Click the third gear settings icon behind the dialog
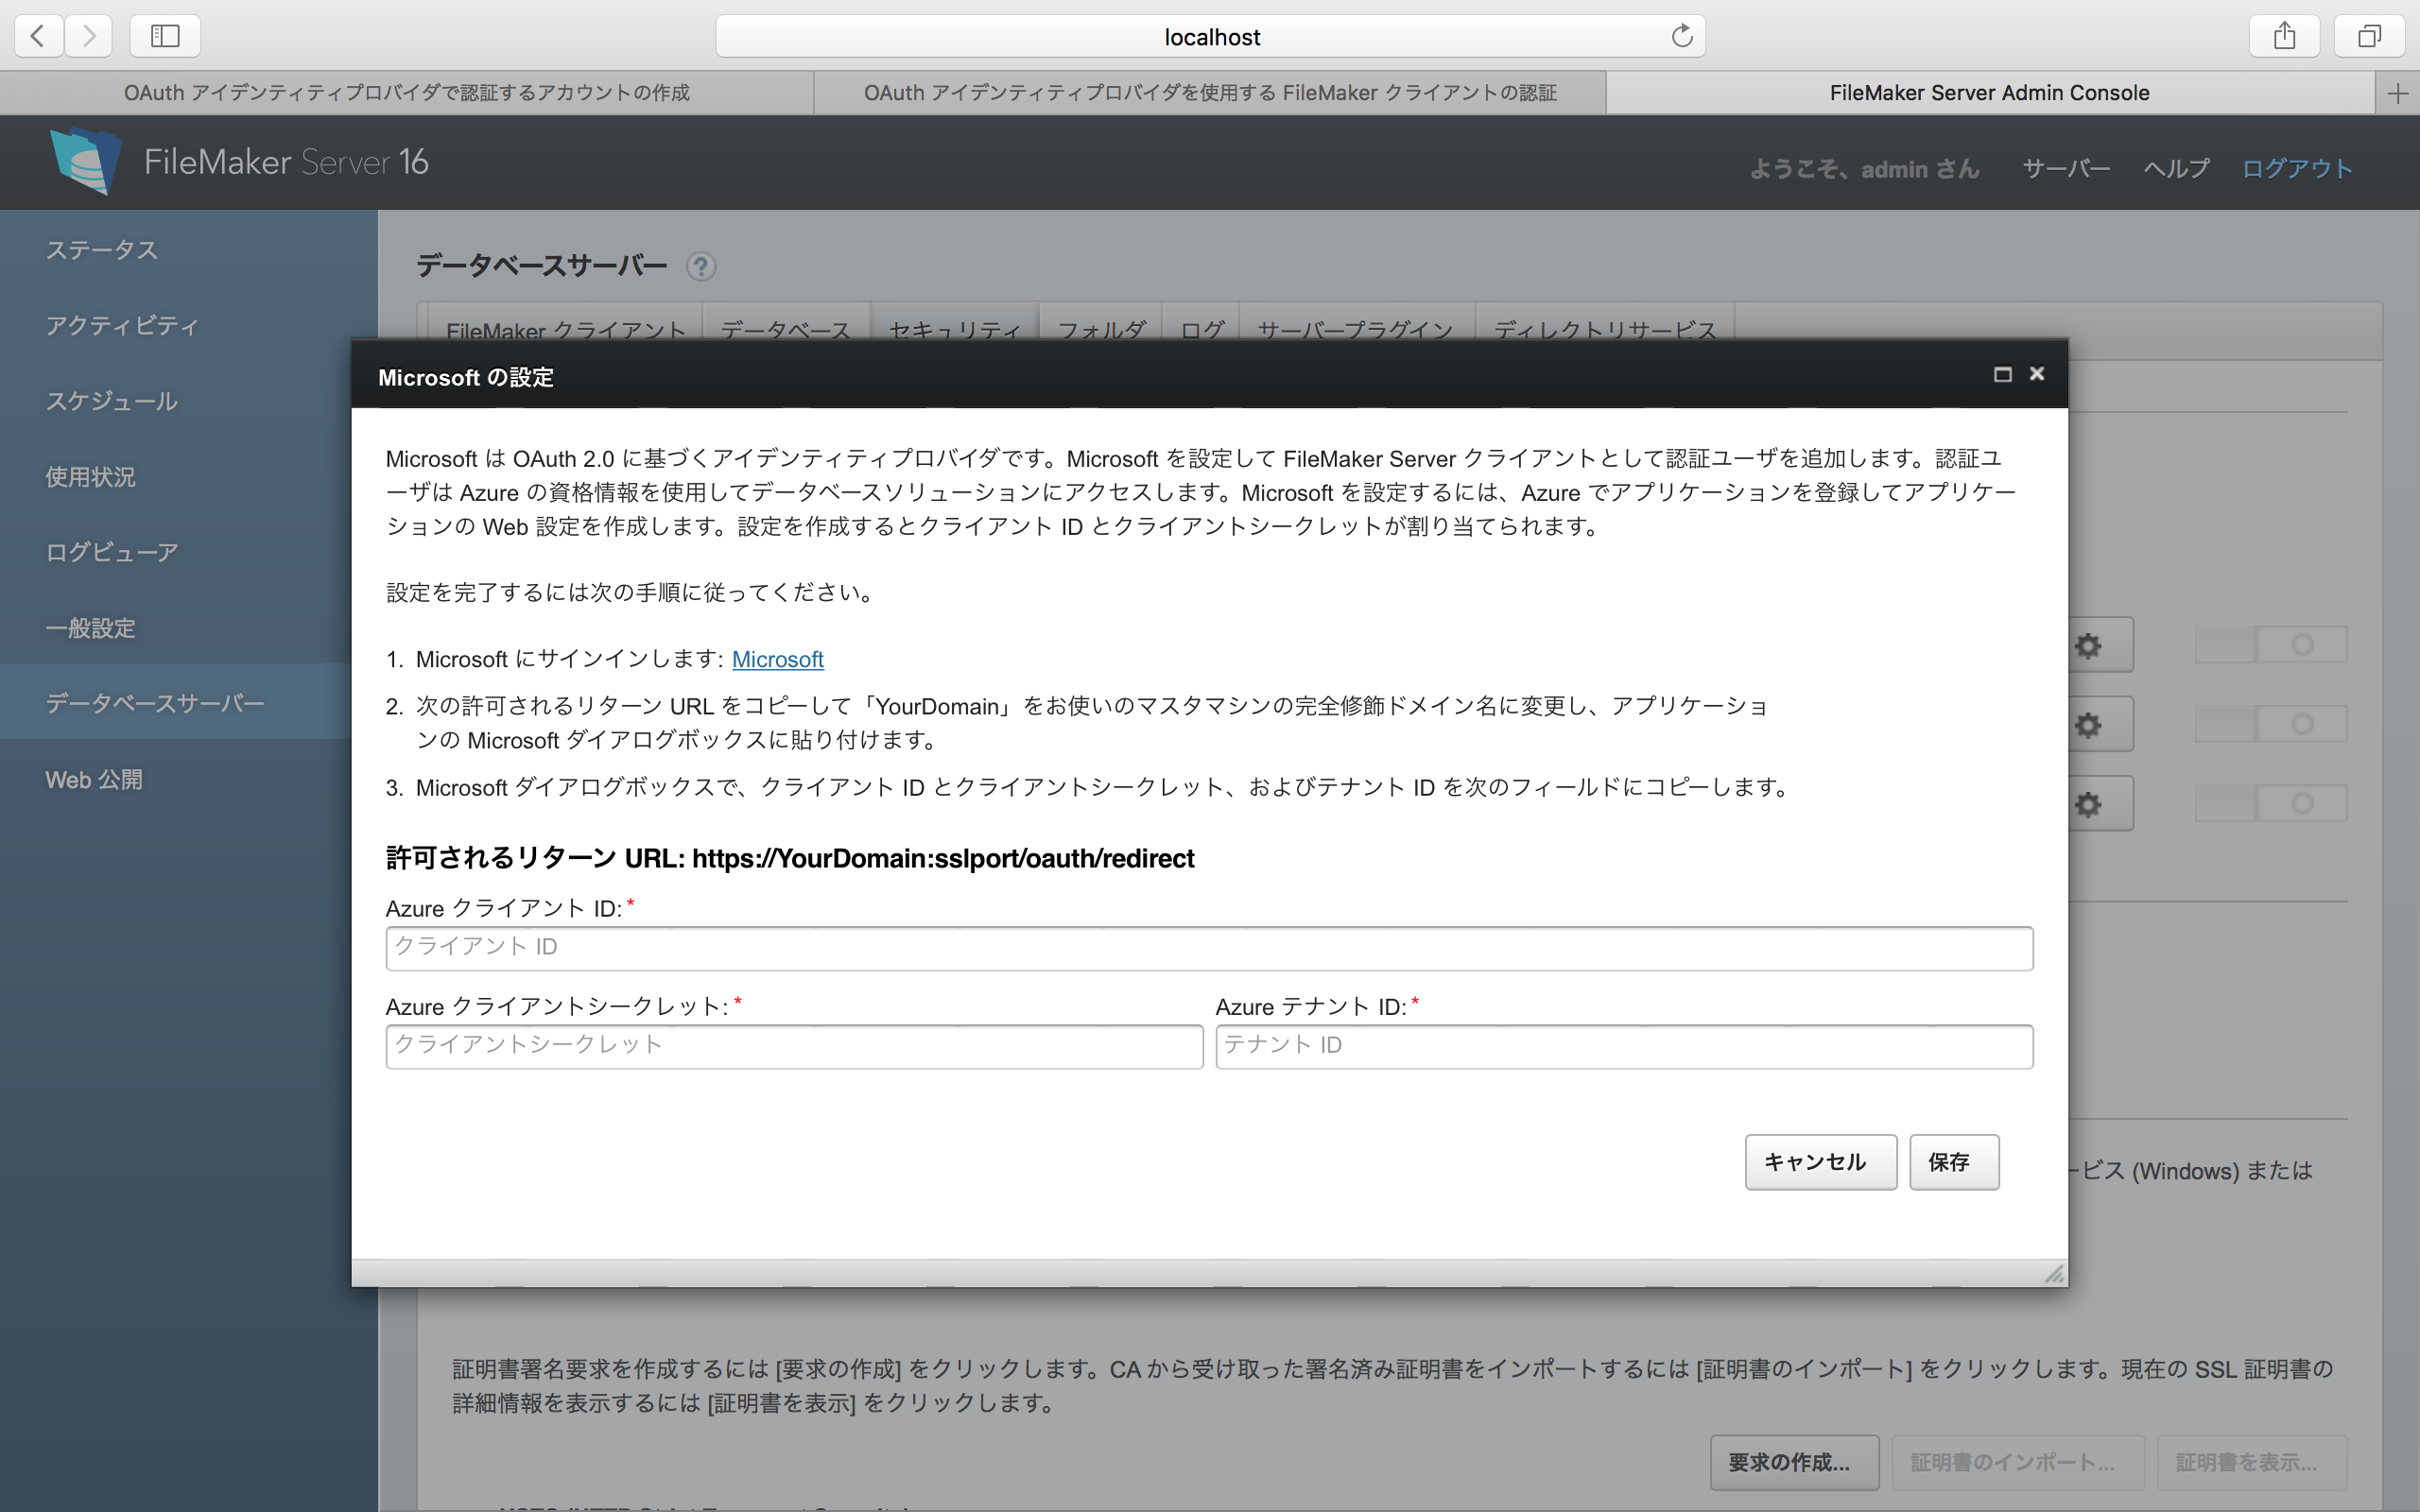The width and height of the screenshot is (2420, 1512). (x=2087, y=804)
